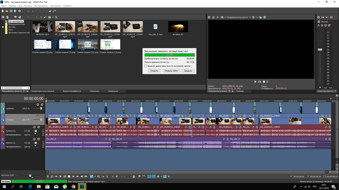Mute video track 1
This screenshot has width=339, height=190.
coord(38,104)
